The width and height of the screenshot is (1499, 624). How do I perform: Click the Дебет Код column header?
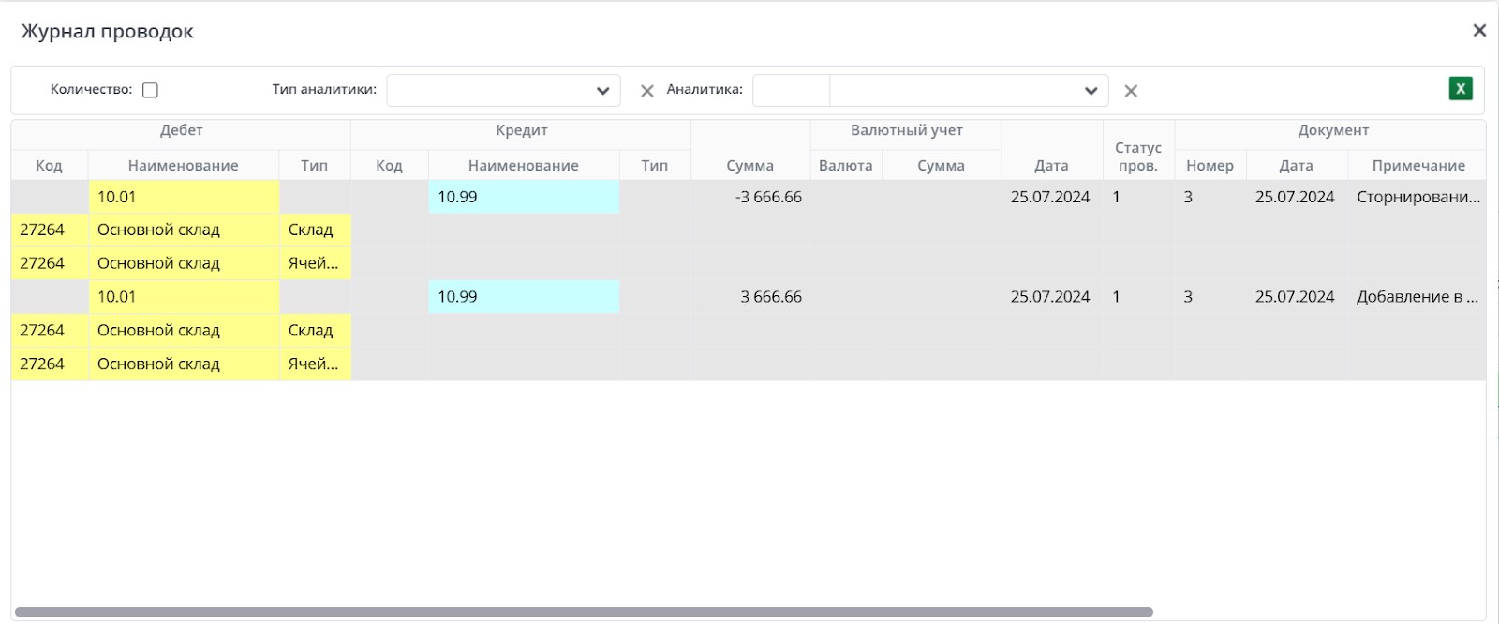(x=49, y=166)
